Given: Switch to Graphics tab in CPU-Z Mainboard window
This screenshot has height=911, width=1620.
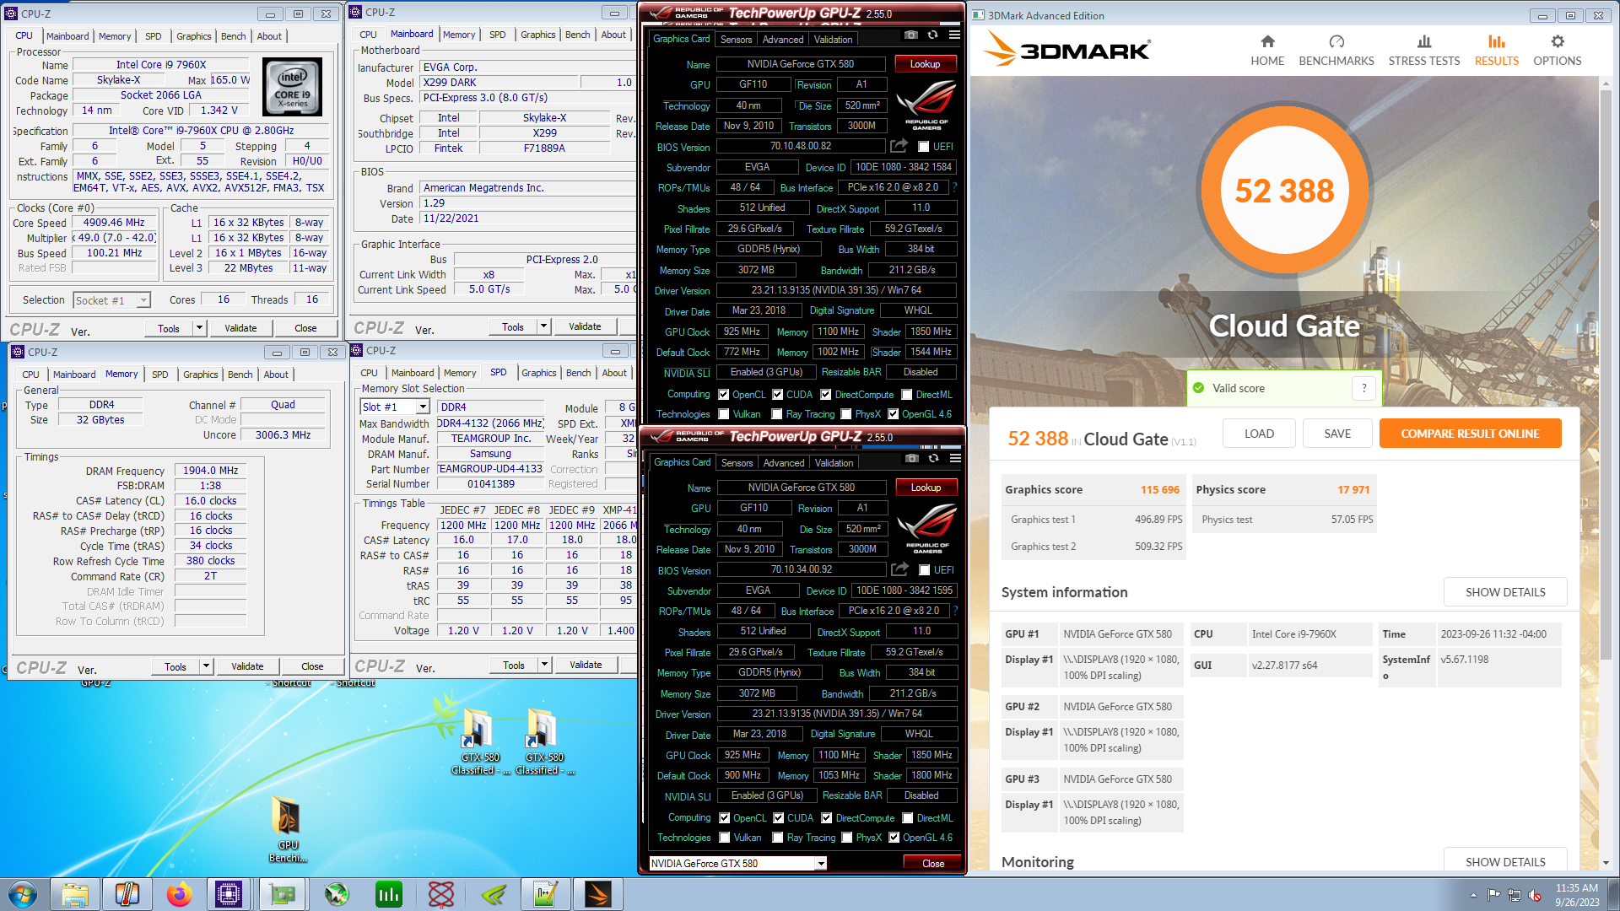Looking at the screenshot, I should pos(537,35).
